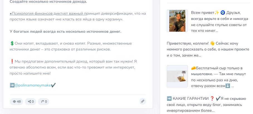Click the check mark emoji after @polinamoneymake
The image size is (253, 114).
click(53, 85)
